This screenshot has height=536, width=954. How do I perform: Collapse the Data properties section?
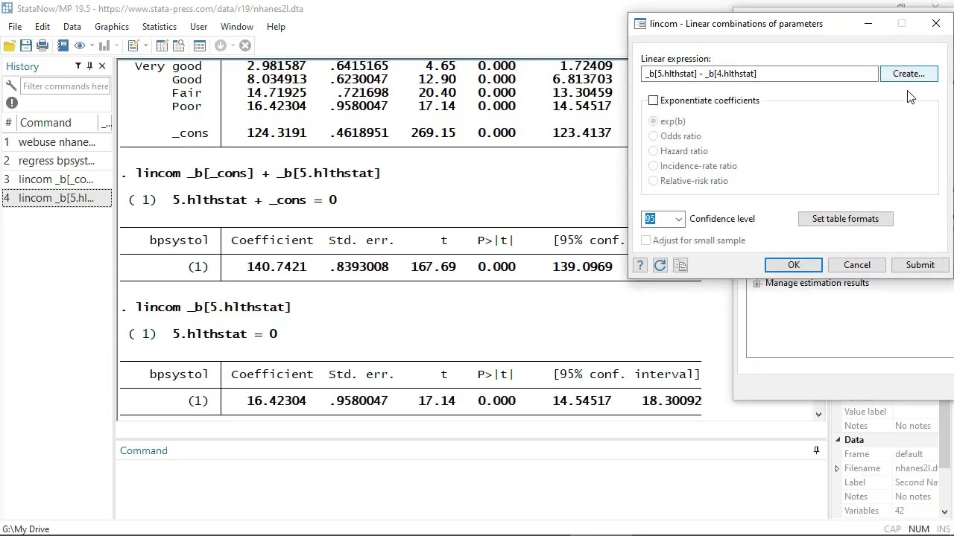tap(837, 440)
